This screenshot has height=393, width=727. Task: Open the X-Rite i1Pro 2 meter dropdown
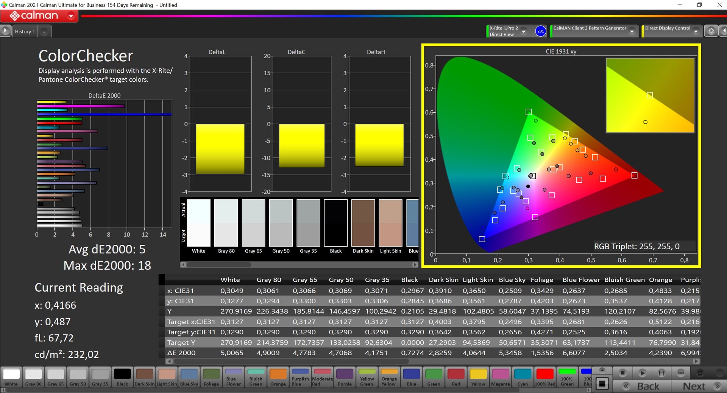[524, 31]
